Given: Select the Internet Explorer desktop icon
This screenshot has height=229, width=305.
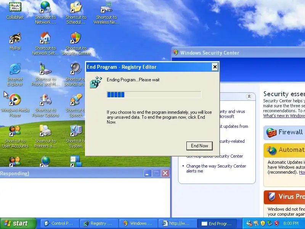Looking at the screenshot, I should [x=15, y=74].
